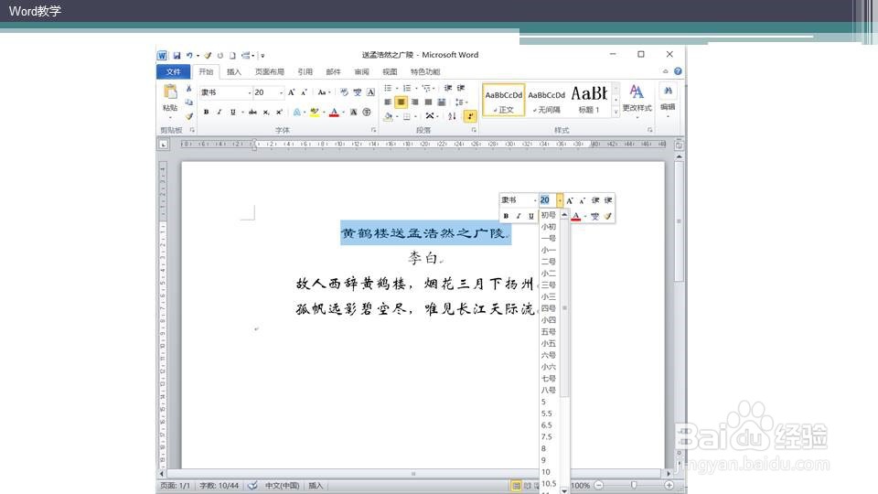878x494 pixels.
Task: Switch to the 页面布局 (Page Layout) tab
Action: click(269, 71)
